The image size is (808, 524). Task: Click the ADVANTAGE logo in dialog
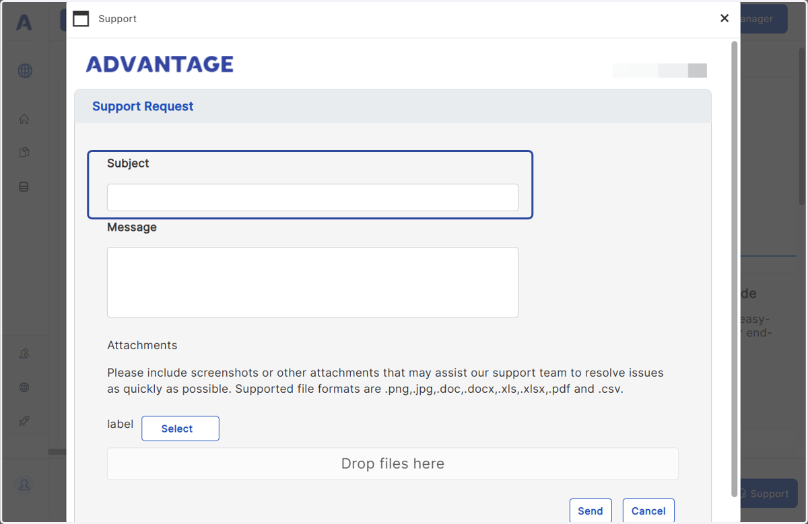(x=160, y=64)
